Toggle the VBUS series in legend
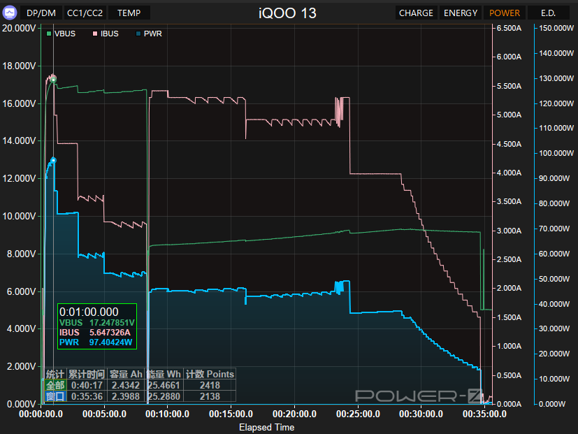The width and height of the screenshot is (578, 434). 62,34
